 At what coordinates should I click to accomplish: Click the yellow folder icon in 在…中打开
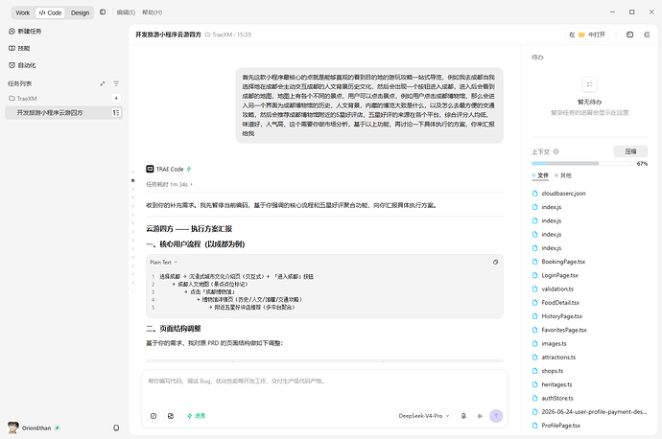(581, 35)
